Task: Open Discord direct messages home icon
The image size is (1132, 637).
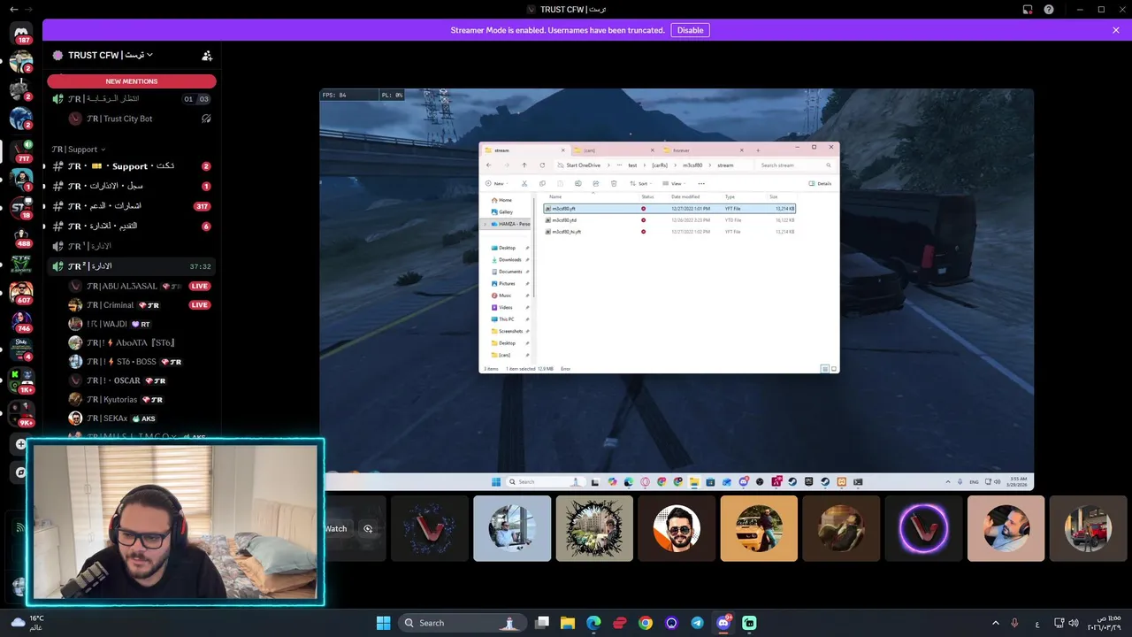Action: [21, 34]
